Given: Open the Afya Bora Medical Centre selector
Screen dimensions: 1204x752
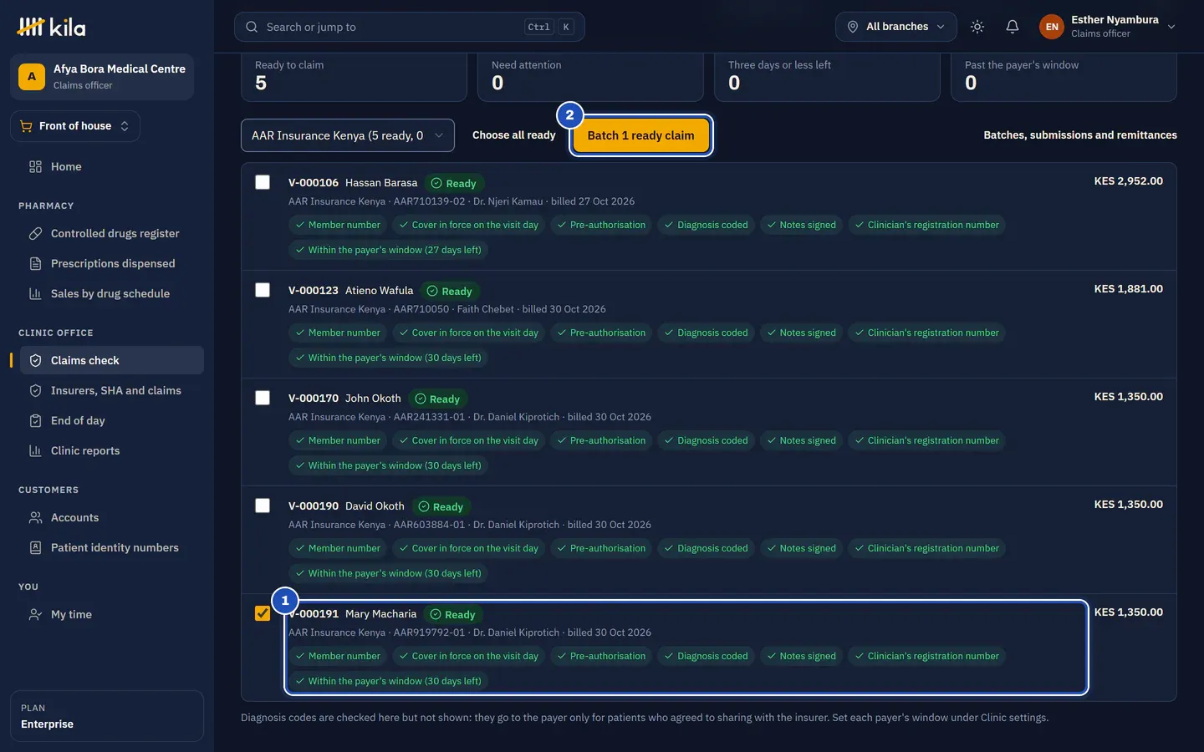Looking at the screenshot, I should [x=102, y=77].
